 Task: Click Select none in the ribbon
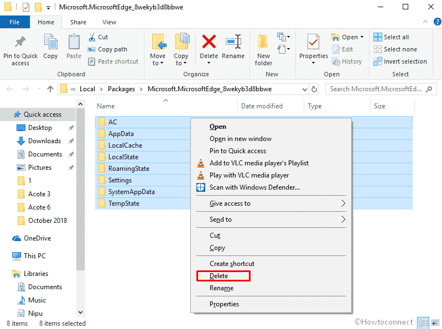tap(395, 49)
